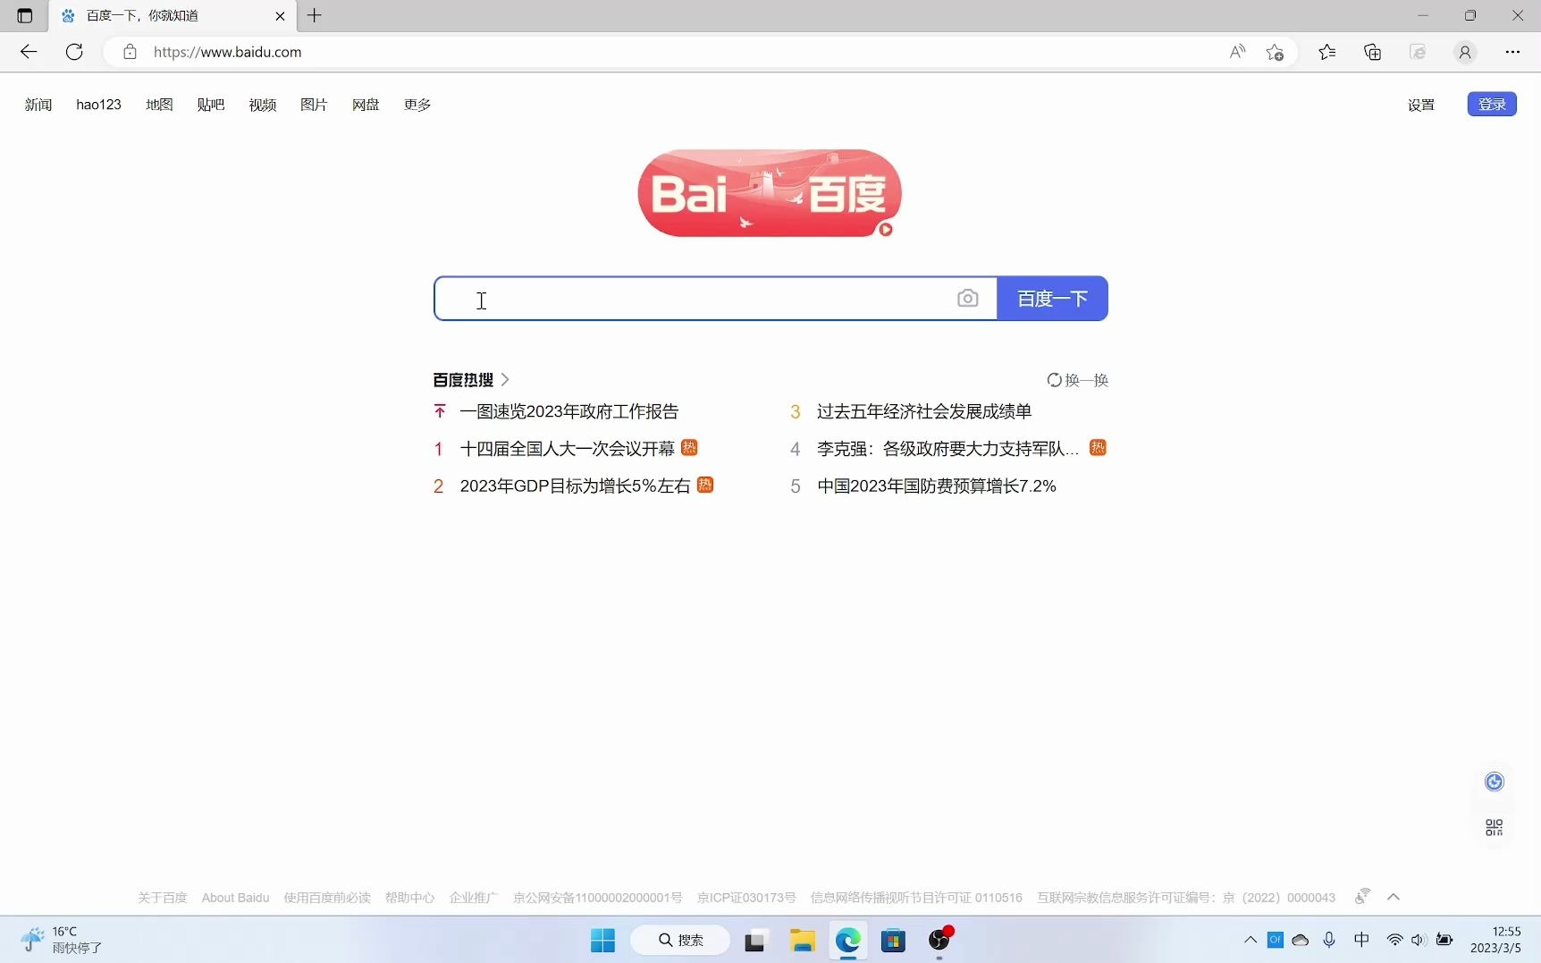This screenshot has width=1541, height=963.
Task: Show hidden system tray icons
Action: click(1250, 940)
